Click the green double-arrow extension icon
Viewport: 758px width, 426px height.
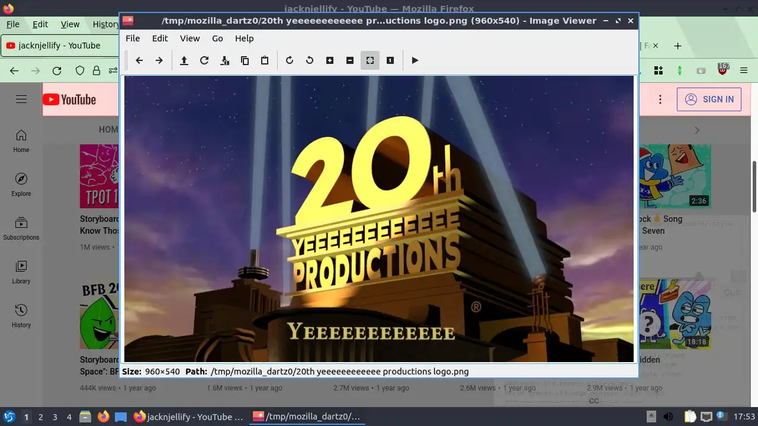pyautogui.click(x=680, y=70)
